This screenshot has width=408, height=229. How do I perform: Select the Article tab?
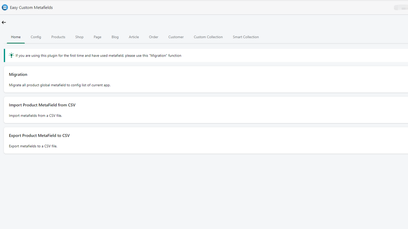point(134,37)
